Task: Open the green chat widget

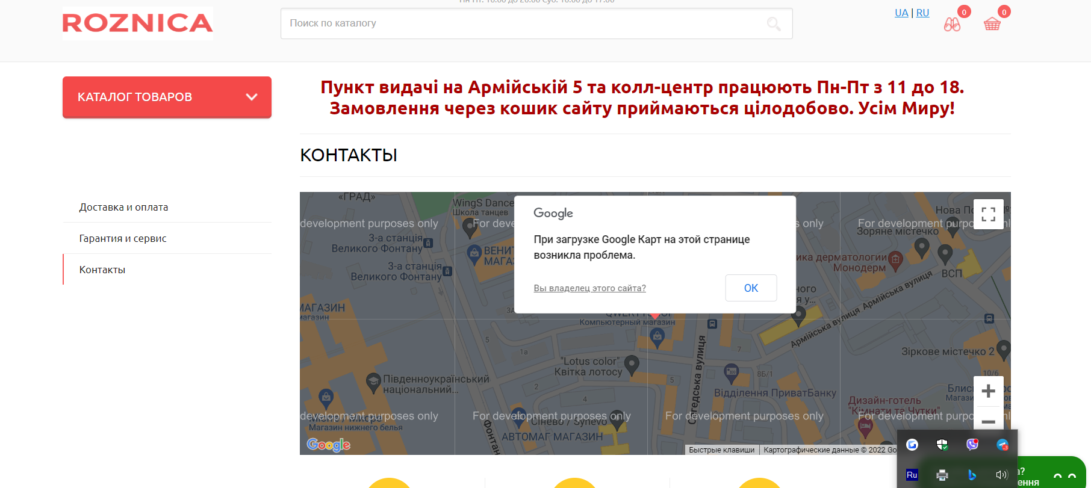Action: tap(1051, 473)
